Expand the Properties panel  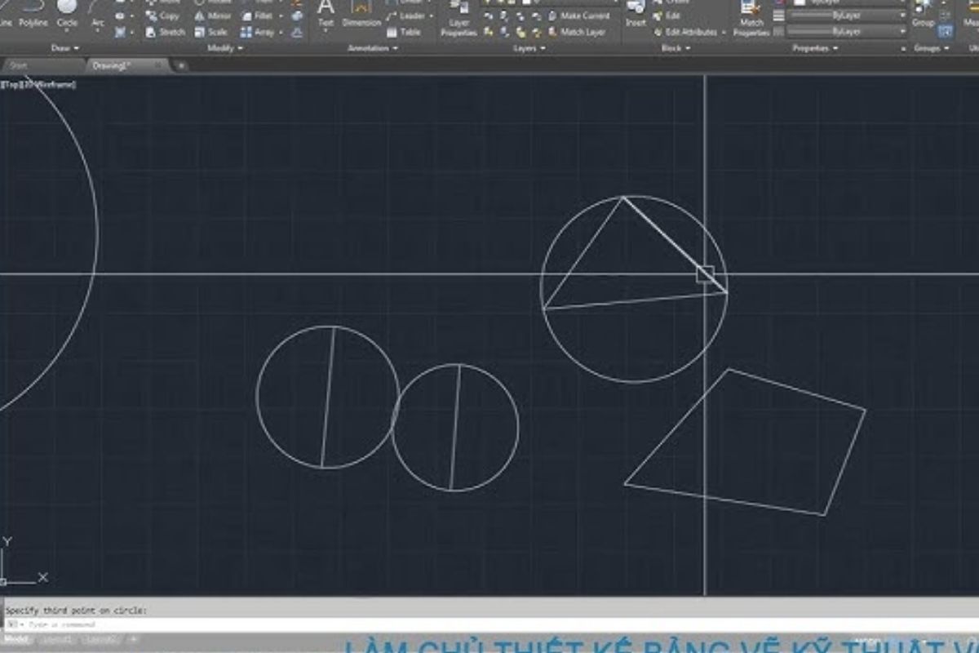point(815,48)
